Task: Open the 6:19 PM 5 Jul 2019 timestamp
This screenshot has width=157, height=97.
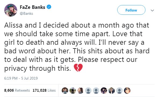Action: click(21, 78)
